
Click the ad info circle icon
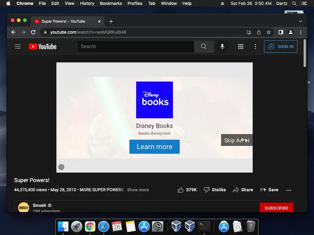(61, 167)
